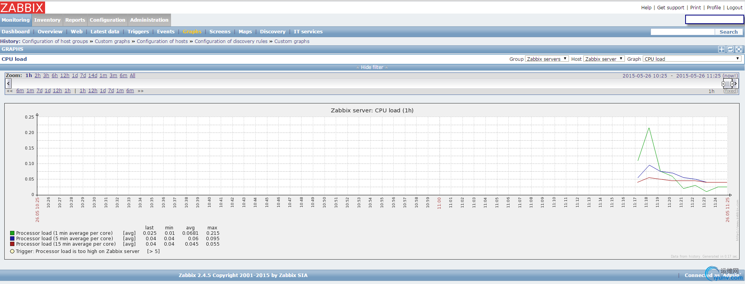Open the Configuration main tab
745x284 pixels.
pos(108,20)
